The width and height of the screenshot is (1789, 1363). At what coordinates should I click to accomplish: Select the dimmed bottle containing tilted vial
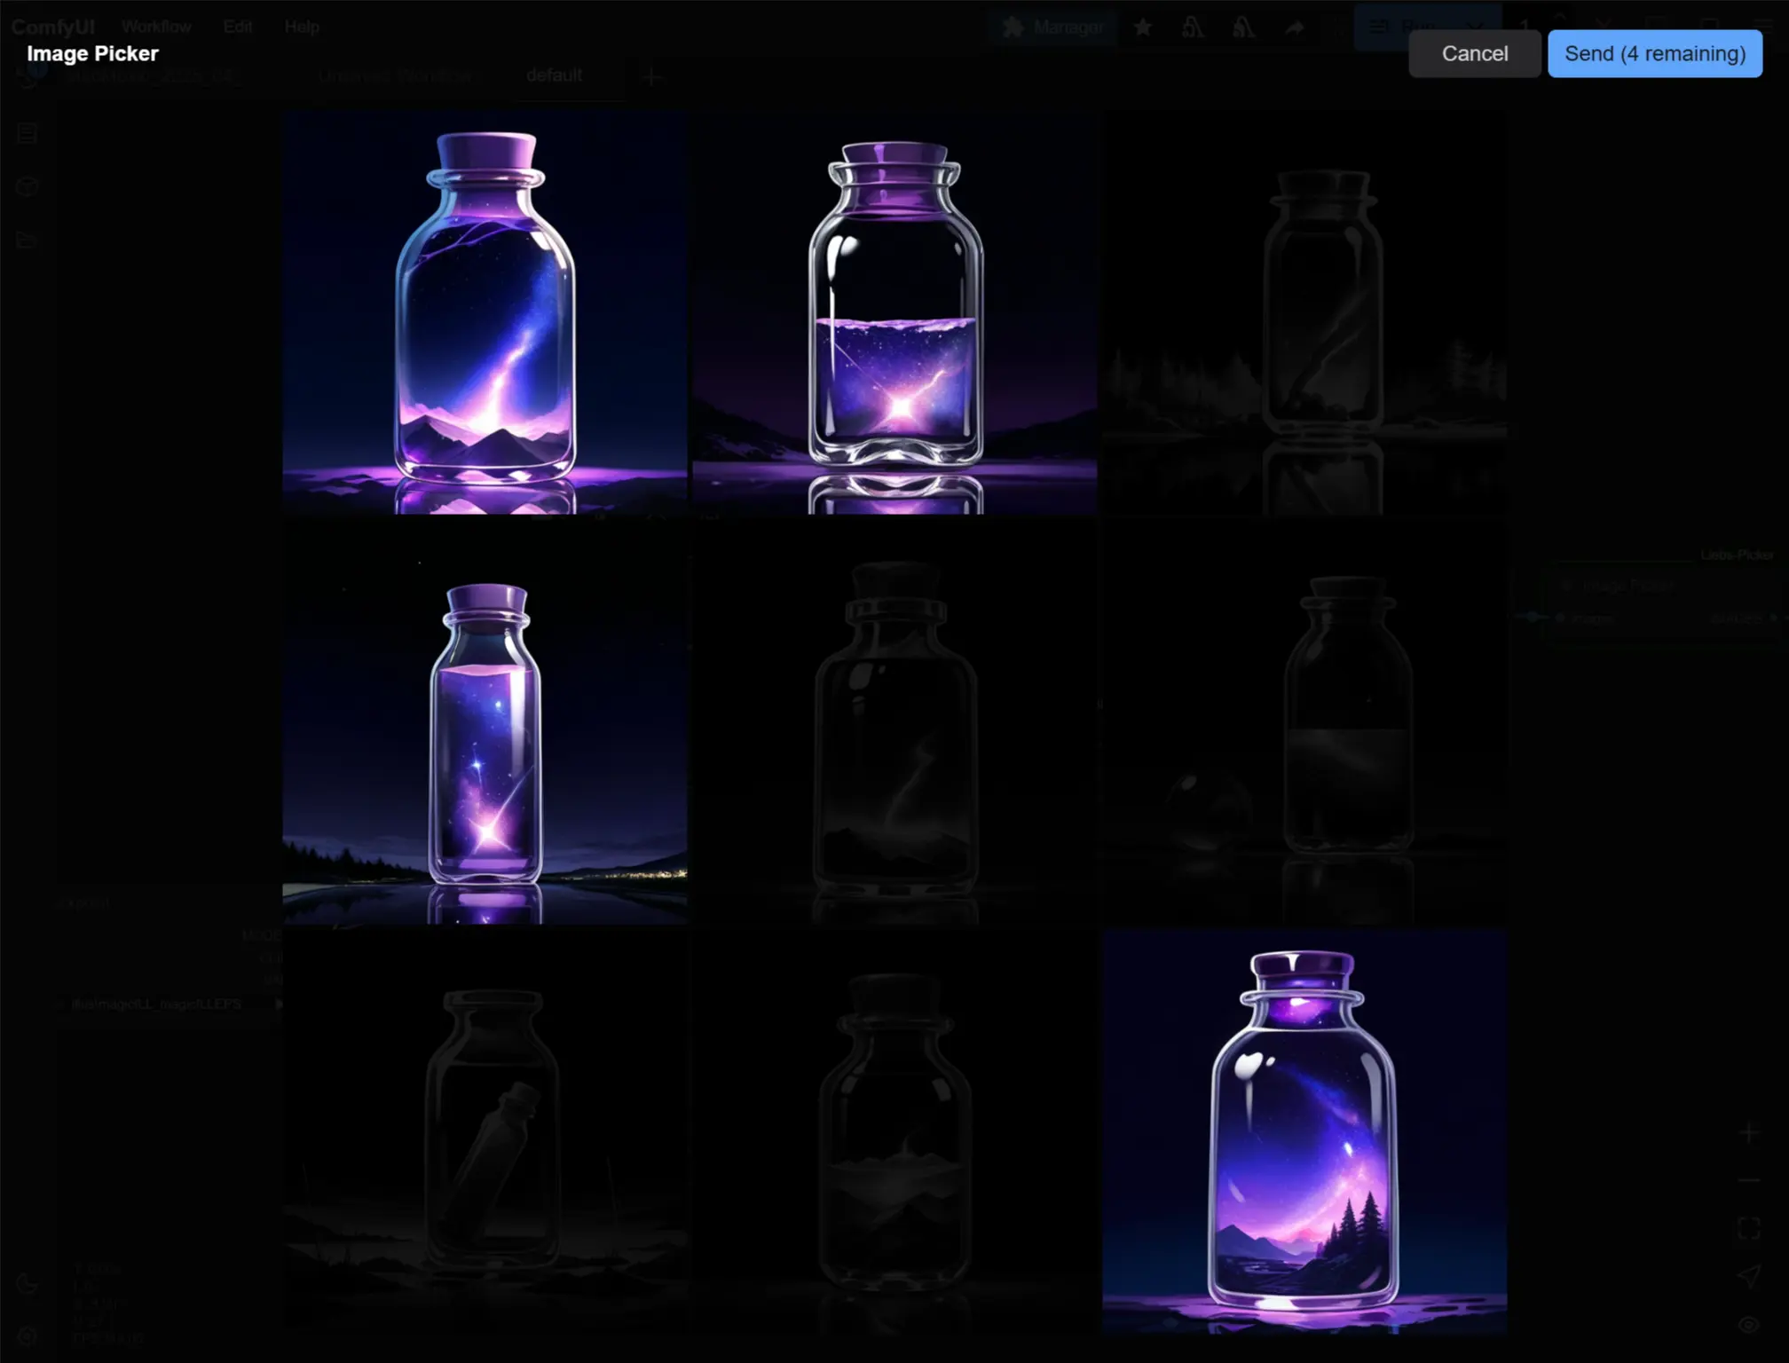(485, 1130)
